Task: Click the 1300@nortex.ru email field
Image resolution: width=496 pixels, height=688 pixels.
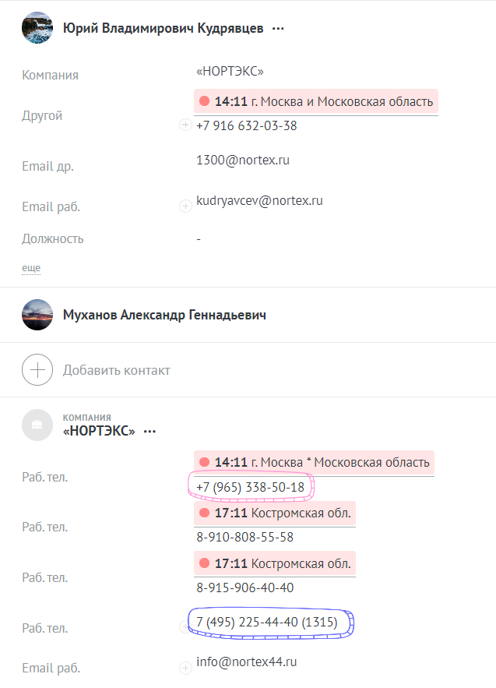Action: click(x=243, y=161)
